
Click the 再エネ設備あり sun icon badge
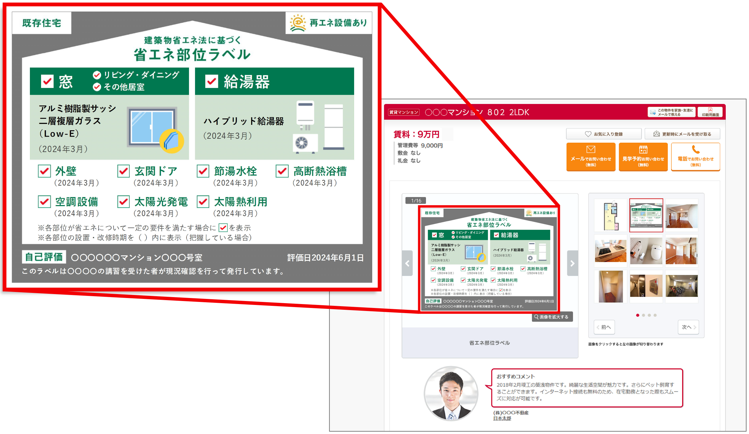(x=299, y=22)
